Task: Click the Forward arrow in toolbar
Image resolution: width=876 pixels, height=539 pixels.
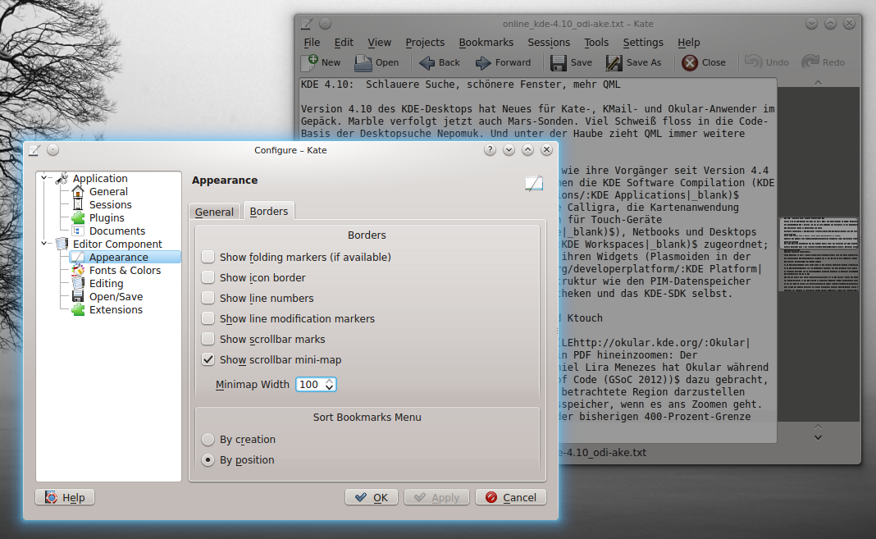Action: (x=483, y=62)
